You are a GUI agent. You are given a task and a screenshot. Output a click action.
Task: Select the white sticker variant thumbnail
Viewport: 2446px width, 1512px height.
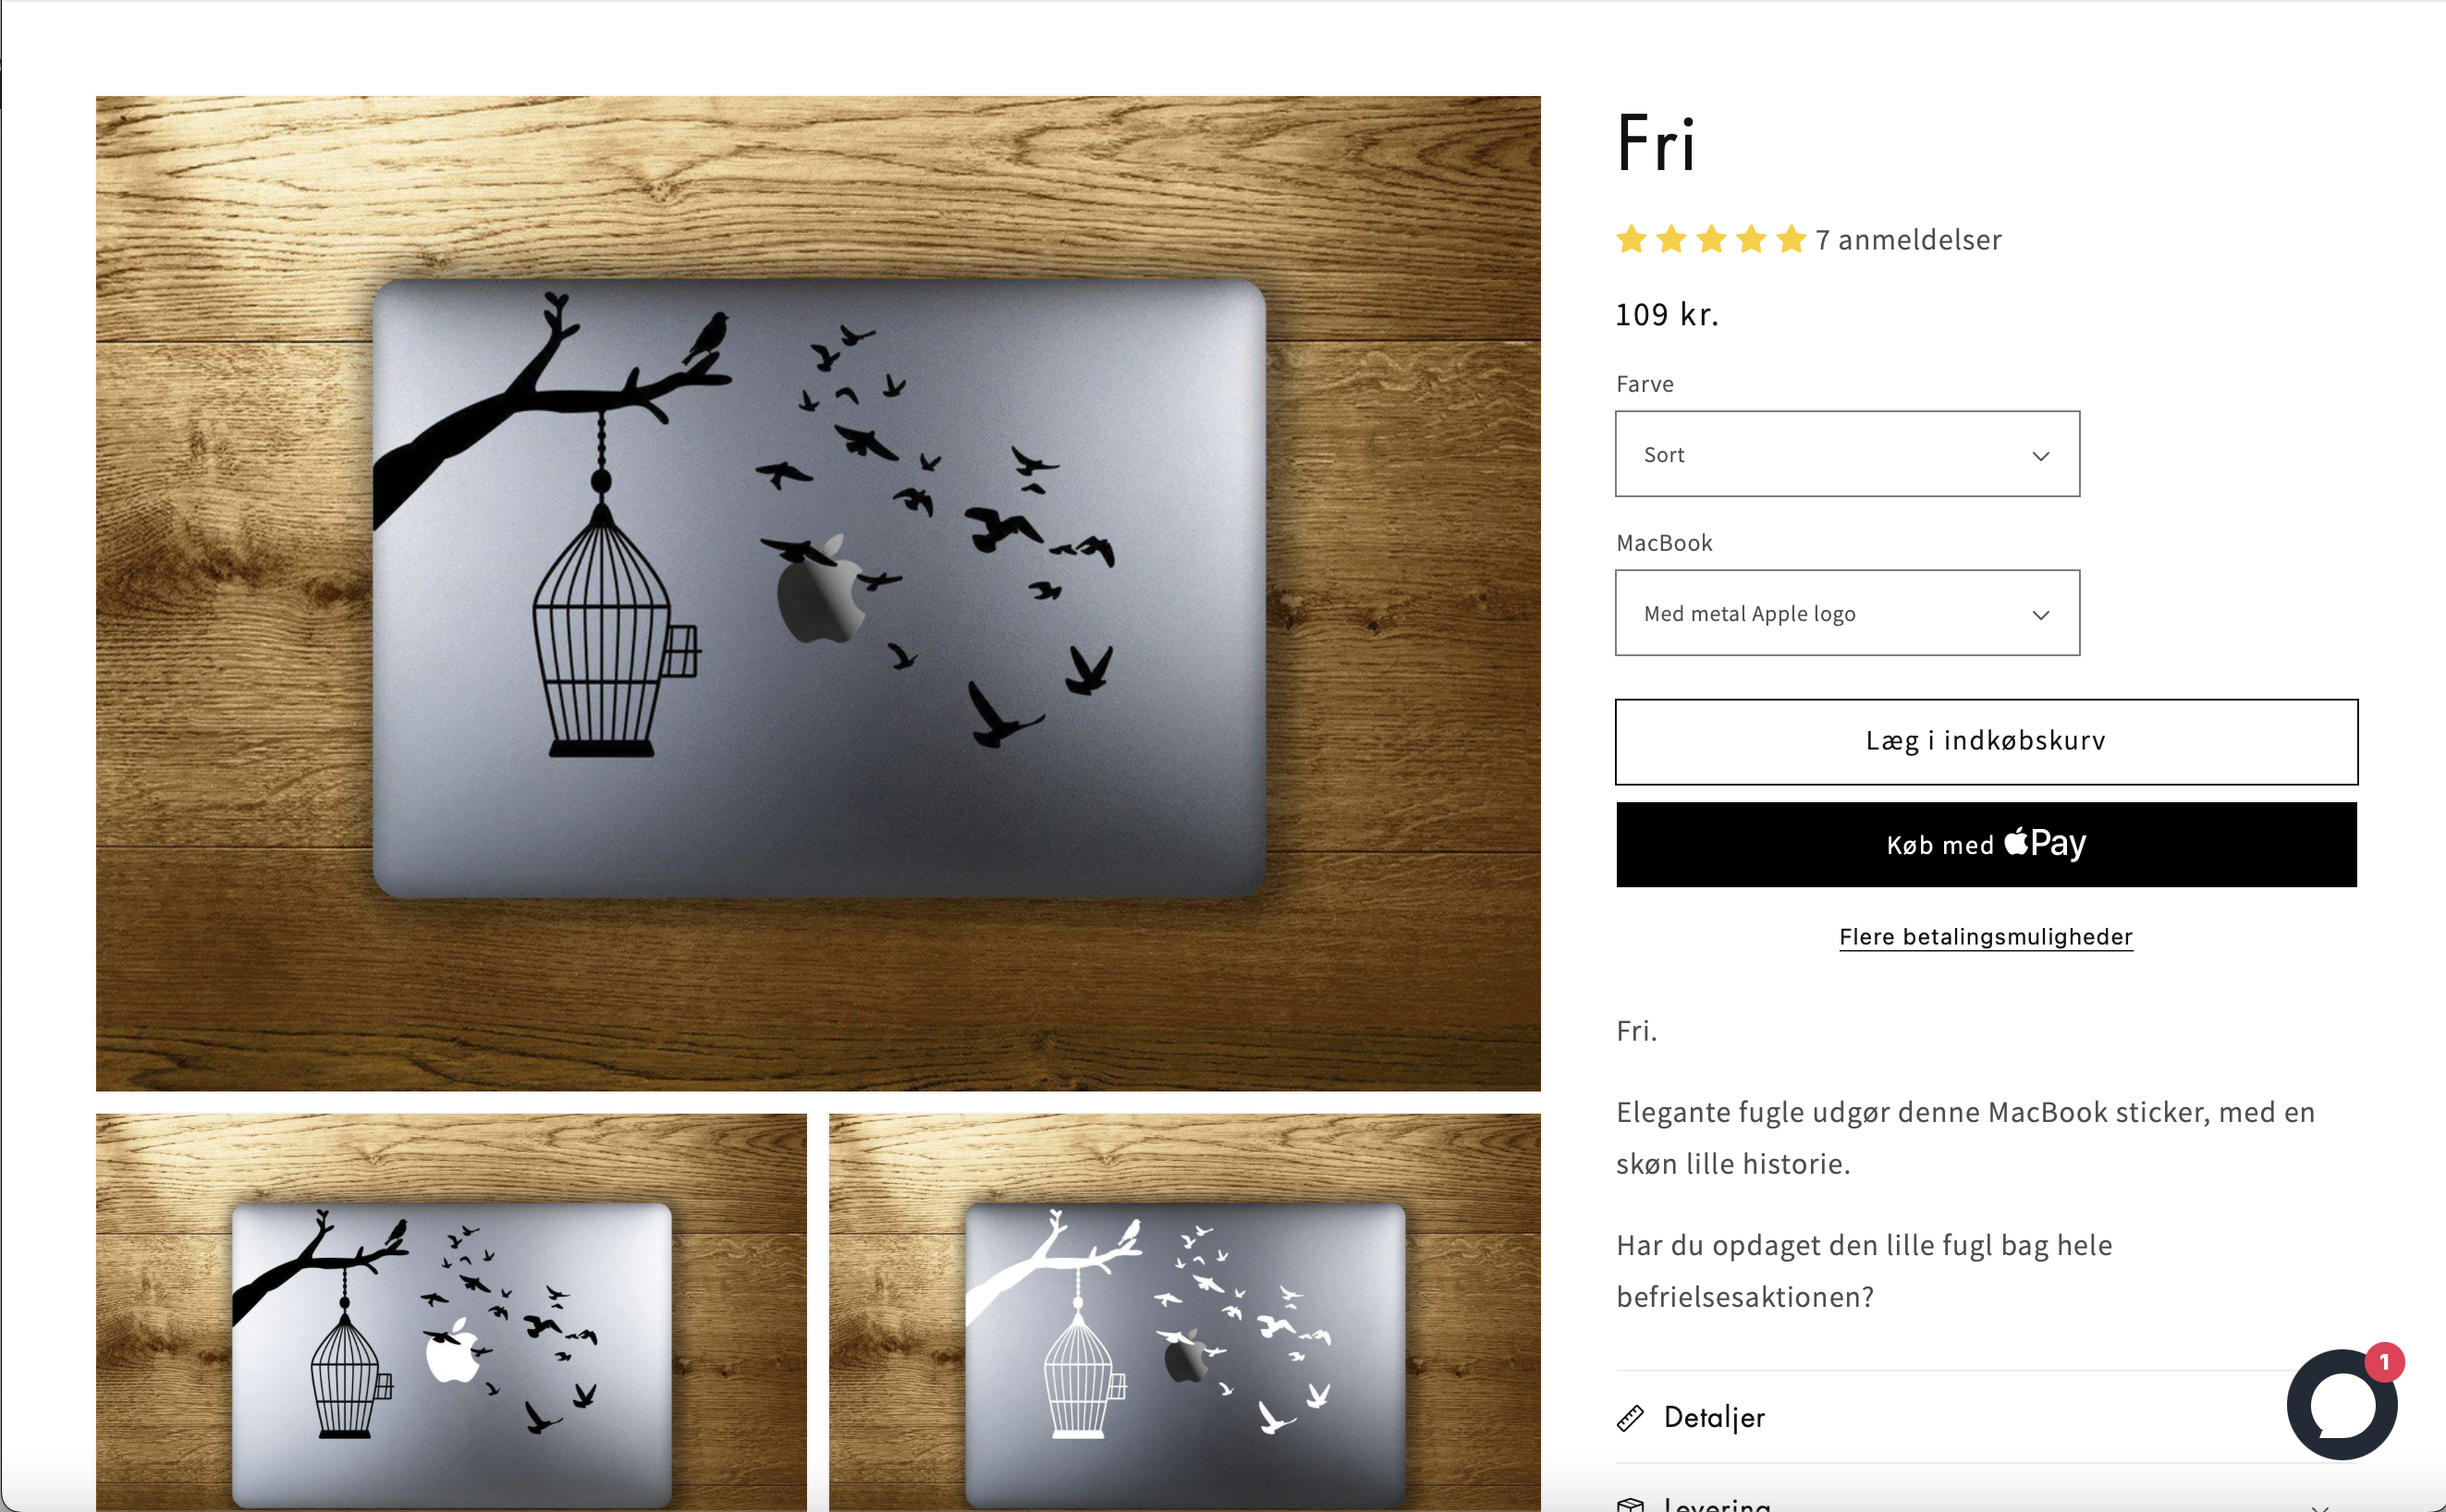click(1185, 1312)
